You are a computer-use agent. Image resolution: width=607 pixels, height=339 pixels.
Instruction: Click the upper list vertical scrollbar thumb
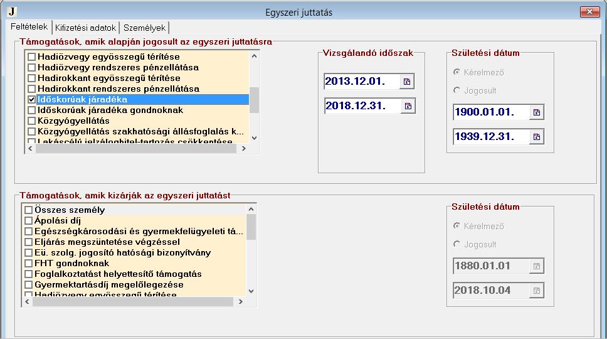click(254, 100)
